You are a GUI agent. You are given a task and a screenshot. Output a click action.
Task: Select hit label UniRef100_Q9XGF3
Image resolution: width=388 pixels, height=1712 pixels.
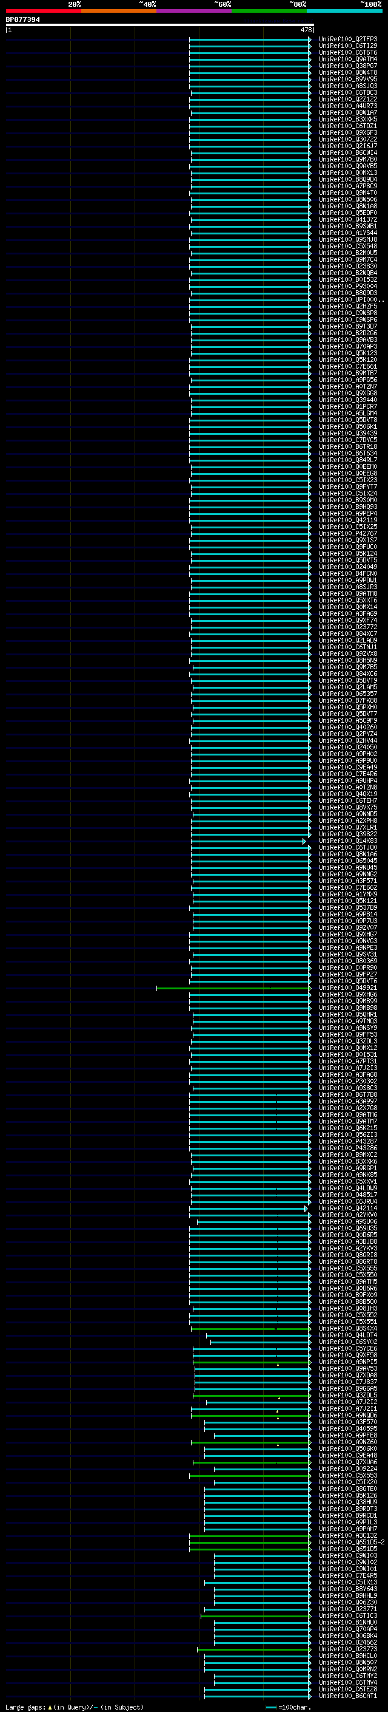[x=348, y=133]
